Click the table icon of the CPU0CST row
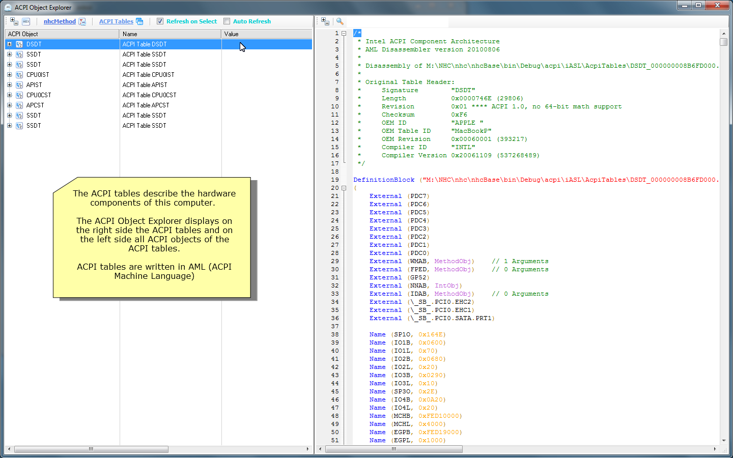The image size is (733, 458). pos(19,95)
